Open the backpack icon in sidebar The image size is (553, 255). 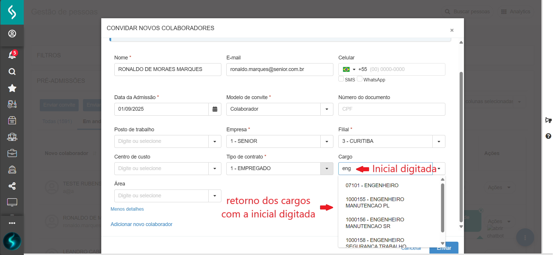click(x=12, y=170)
